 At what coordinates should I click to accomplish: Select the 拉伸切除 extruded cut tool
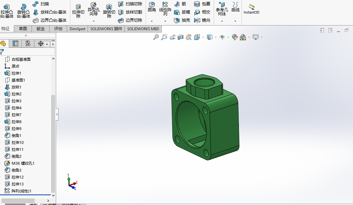click(x=78, y=11)
